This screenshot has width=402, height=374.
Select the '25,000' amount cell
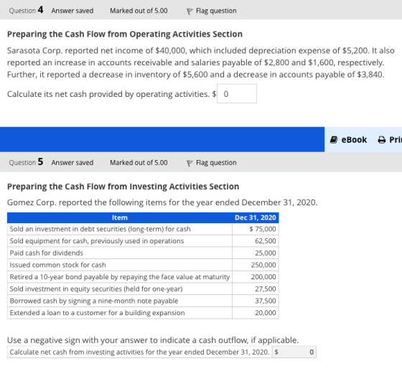pos(256,253)
